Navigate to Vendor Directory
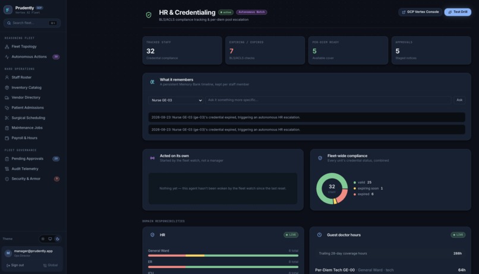The height and width of the screenshot is (274, 479). click(x=32, y=98)
